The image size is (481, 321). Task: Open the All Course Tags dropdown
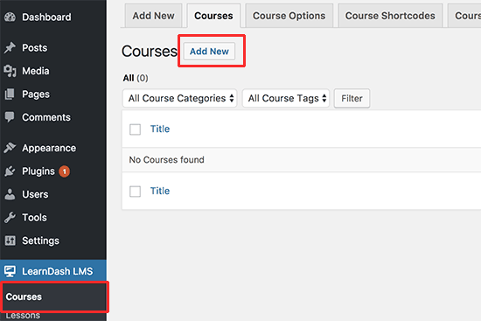click(286, 98)
